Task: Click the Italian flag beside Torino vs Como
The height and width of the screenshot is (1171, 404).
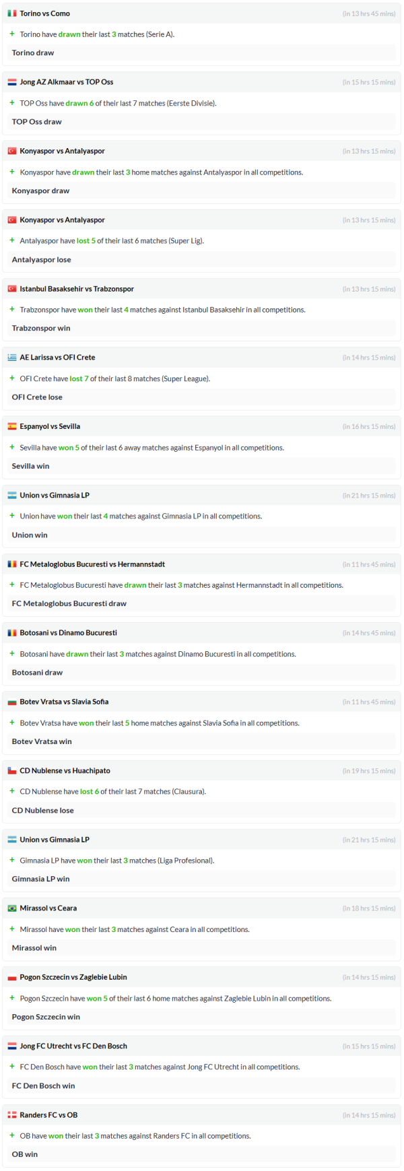Action: (12, 13)
